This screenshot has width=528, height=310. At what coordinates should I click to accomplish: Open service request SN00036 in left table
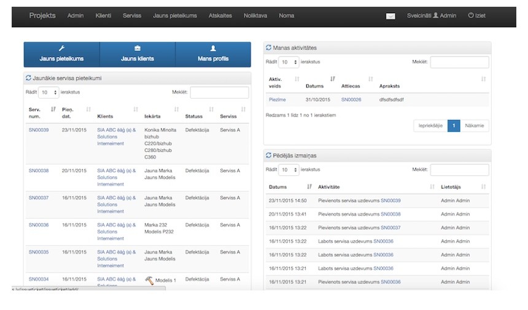pos(39,225)
